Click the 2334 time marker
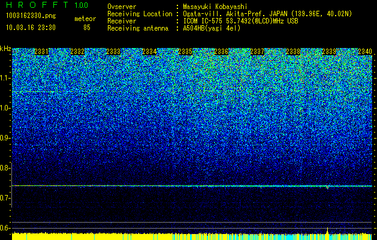377x240 pixels. [149, 52]
